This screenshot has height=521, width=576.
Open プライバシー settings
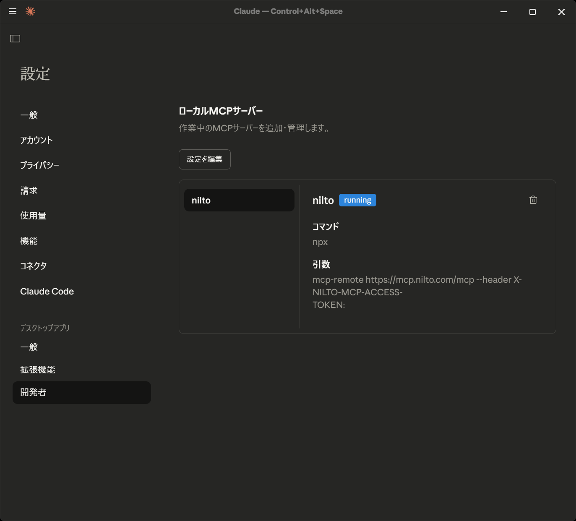tap(39, 165)
